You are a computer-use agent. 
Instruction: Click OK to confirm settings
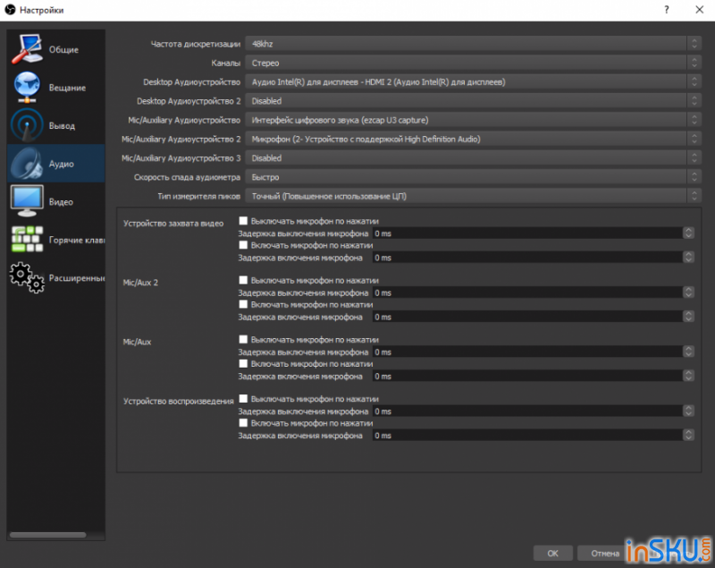tap(552, 554)
